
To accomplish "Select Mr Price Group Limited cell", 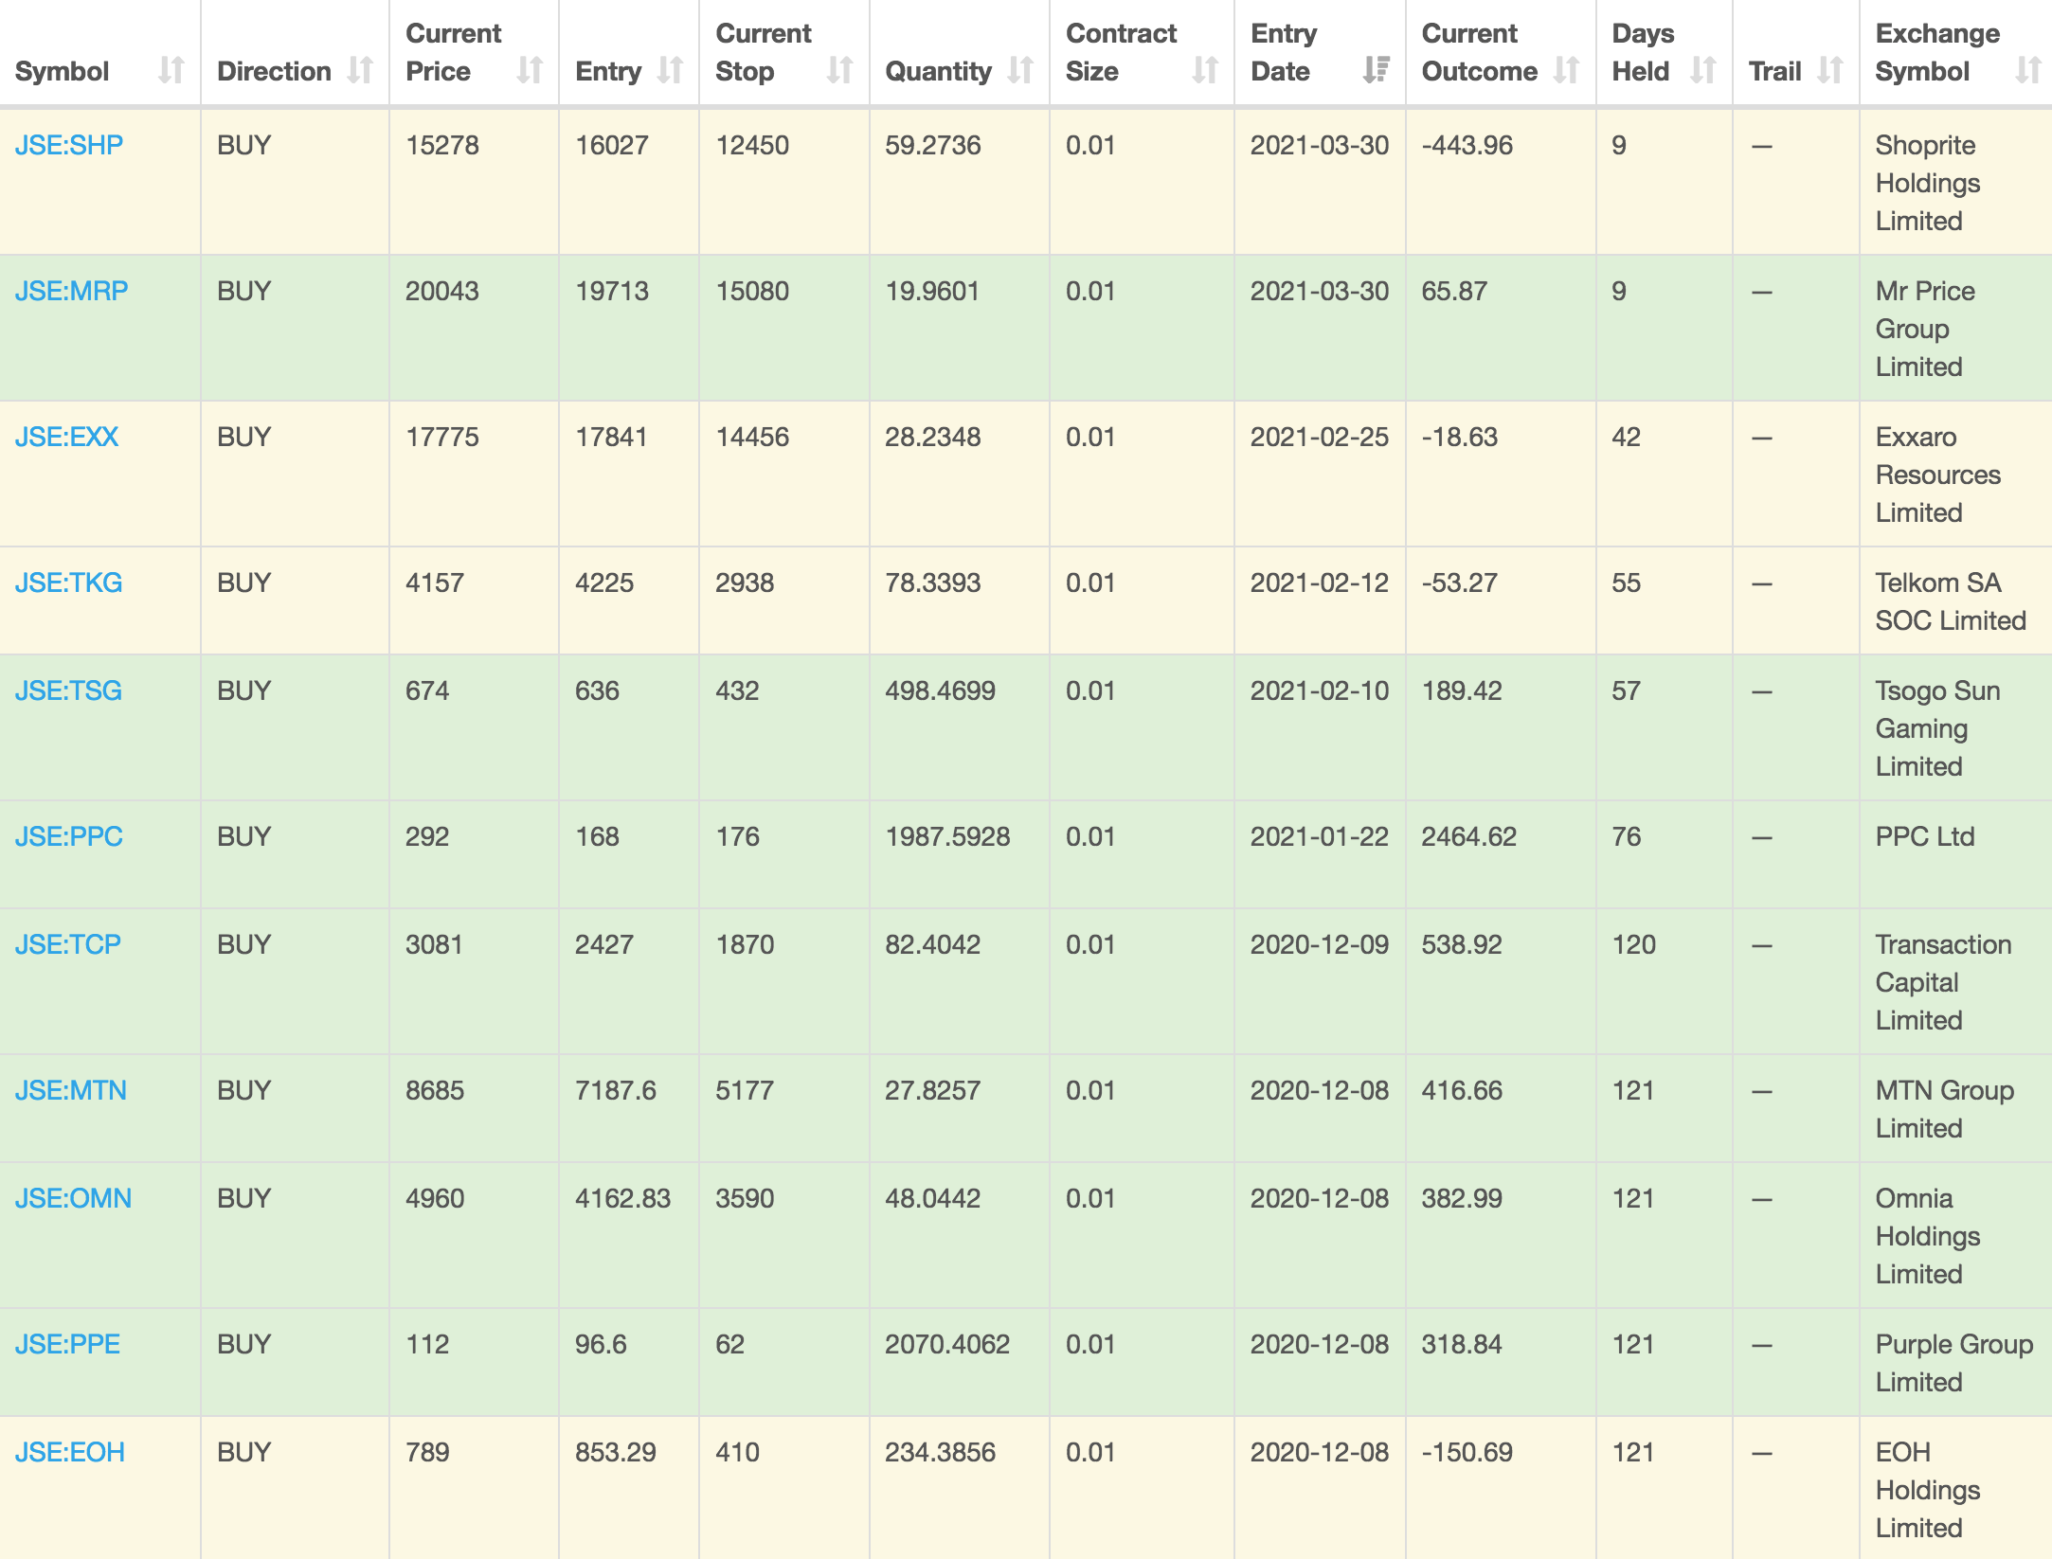I will coord(1955,328).
